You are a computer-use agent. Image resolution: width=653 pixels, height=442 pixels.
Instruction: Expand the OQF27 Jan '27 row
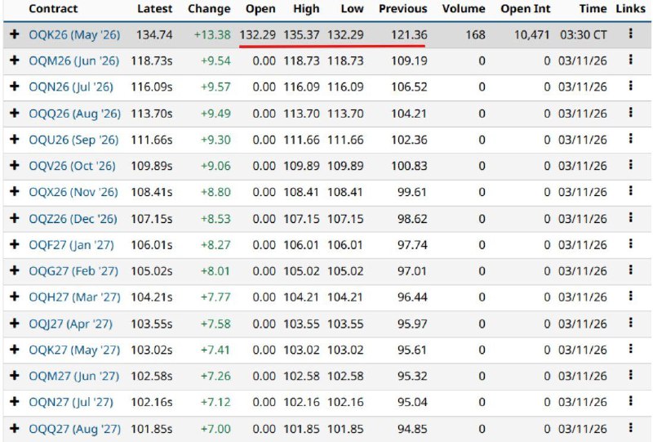coord(14,245)
